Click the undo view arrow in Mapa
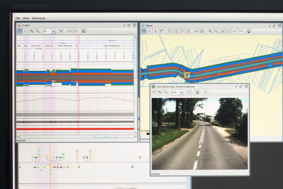Viewport: 283px width, 189px height. click(234, 31)
